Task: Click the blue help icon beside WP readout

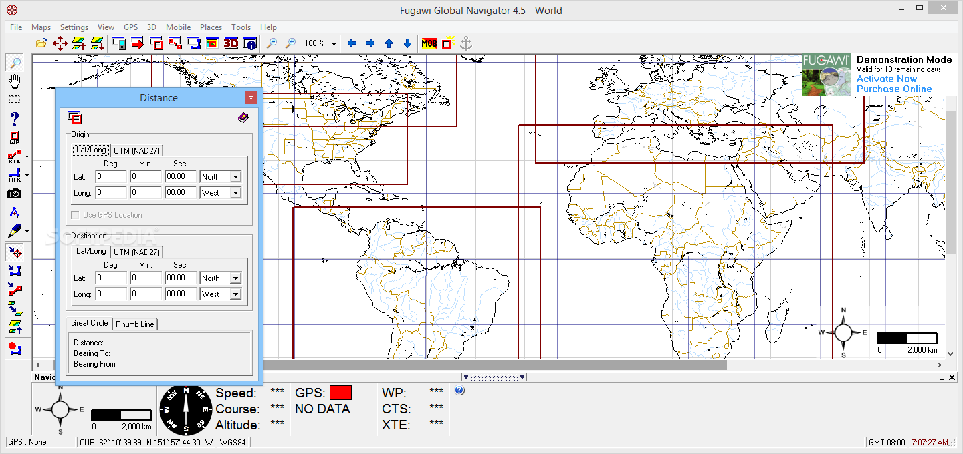Action: click(459, 391)
